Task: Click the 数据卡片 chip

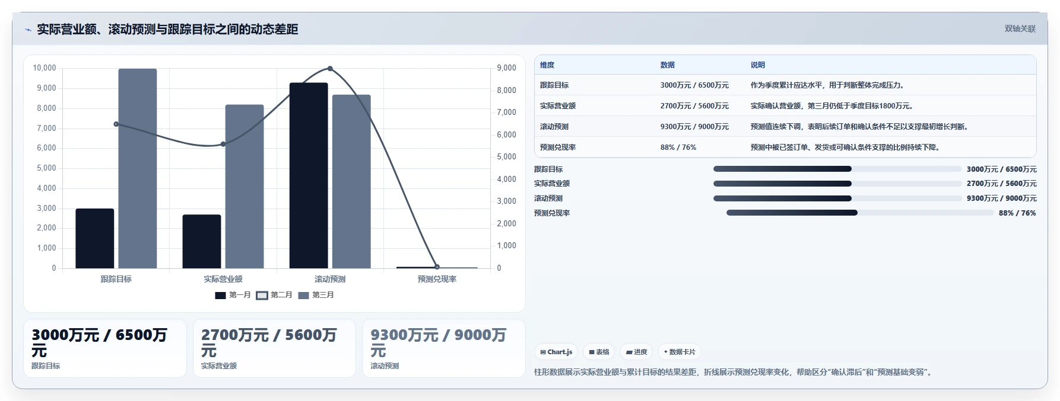Action: pyautogui.click(x=680, y=352)
